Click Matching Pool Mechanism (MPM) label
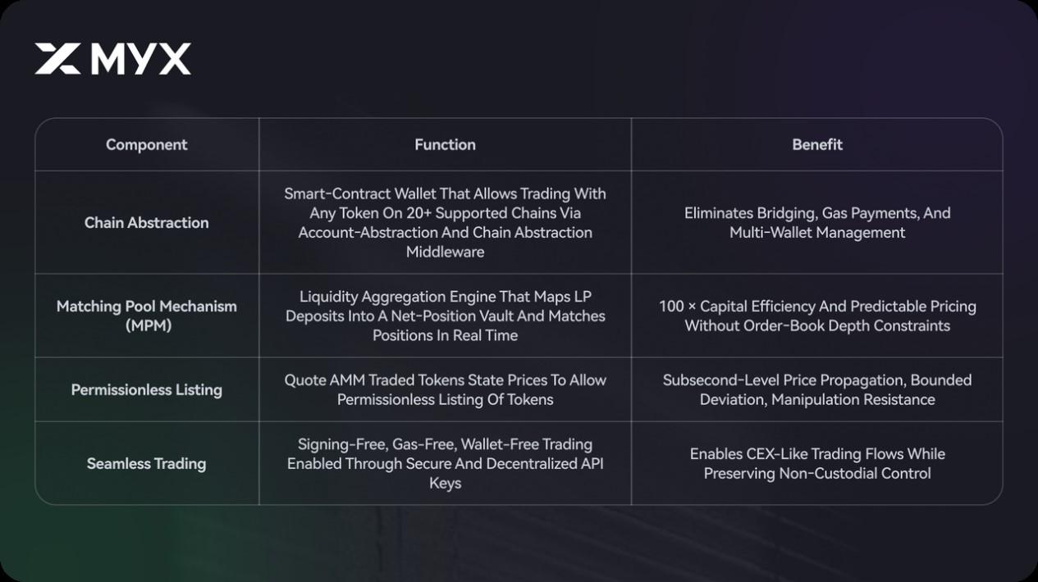1038x582 pixels. (147, 316)
